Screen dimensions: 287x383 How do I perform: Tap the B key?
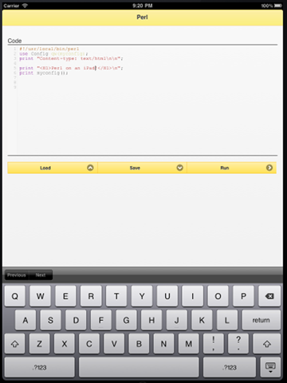point(139,344)
